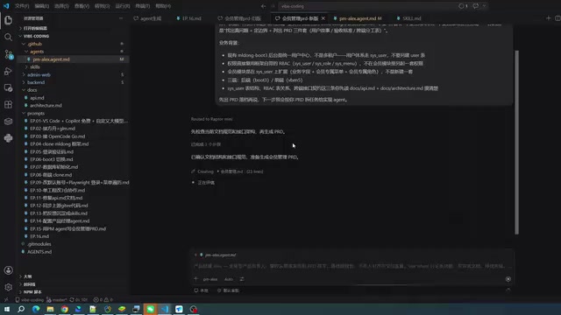
Task: Open the Manage gear in activity bar
Action: click(x=8, y=287)
